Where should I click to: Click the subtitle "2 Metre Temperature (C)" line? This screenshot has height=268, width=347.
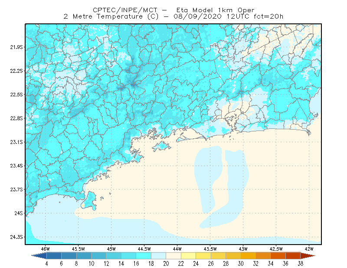coord(173,16)
